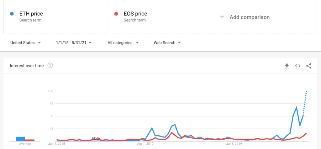Click the dotted blue line peak at 100
This screenshot has height=149, width=321.
306,92
